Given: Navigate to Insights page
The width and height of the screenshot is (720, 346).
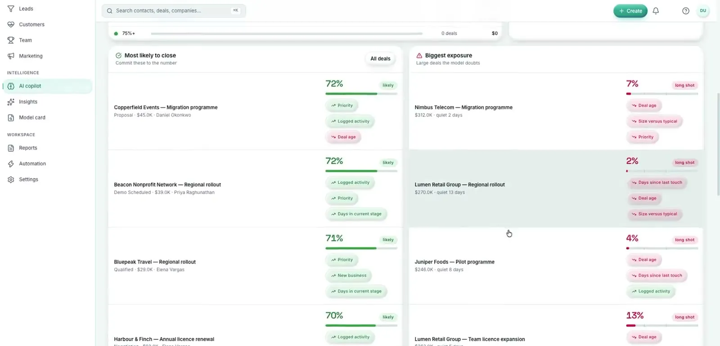Looking at the screenshot, I should pyautogui.click(x=48, y=102).
